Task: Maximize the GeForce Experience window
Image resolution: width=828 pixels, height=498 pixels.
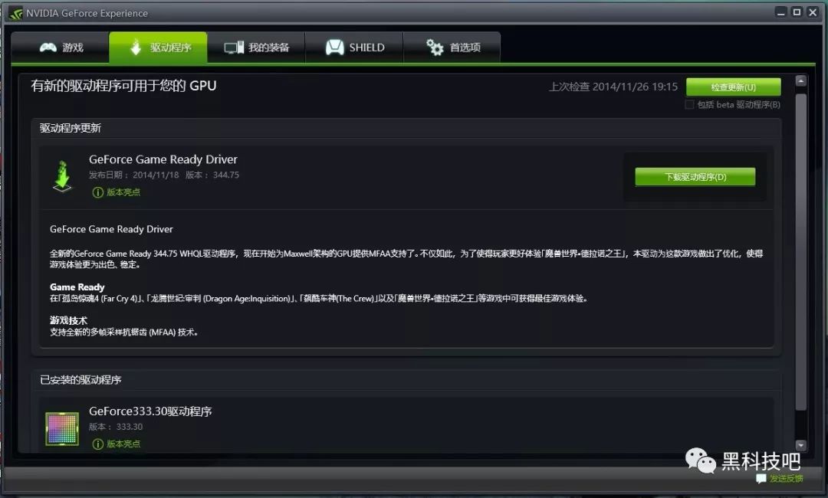Action: [x=797, y=12]
